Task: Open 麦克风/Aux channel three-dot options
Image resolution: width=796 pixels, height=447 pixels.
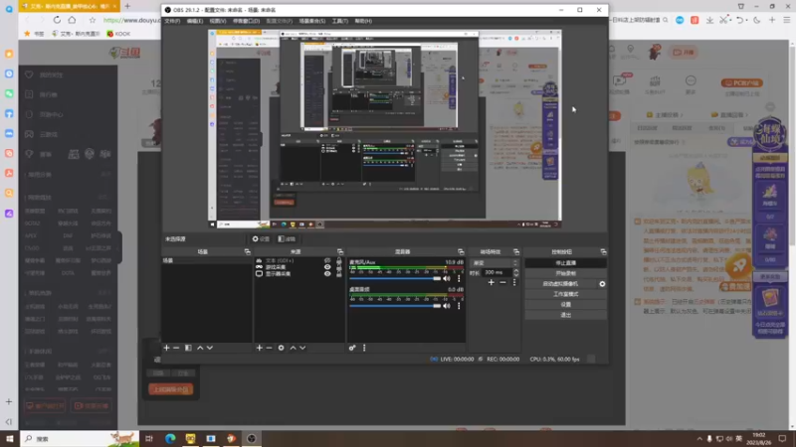Action: [459, 278]
